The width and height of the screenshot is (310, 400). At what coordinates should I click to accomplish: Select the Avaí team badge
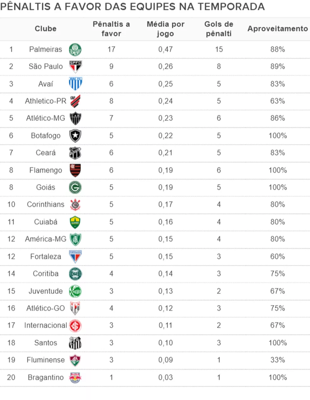click(75, 84)
